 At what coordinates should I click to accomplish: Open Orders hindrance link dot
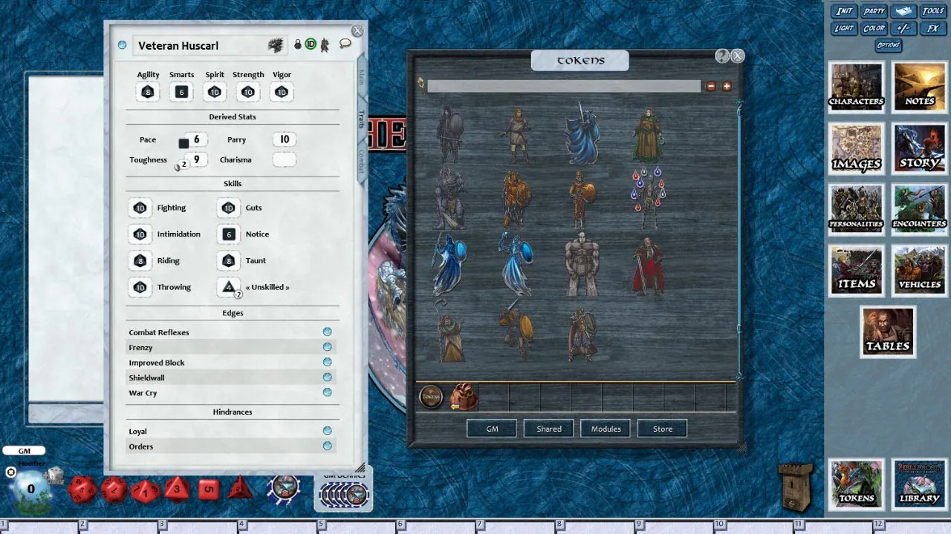click(x=327, y=446)
